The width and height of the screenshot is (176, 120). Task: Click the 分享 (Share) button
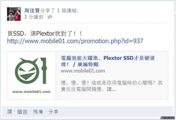(53, 112)
